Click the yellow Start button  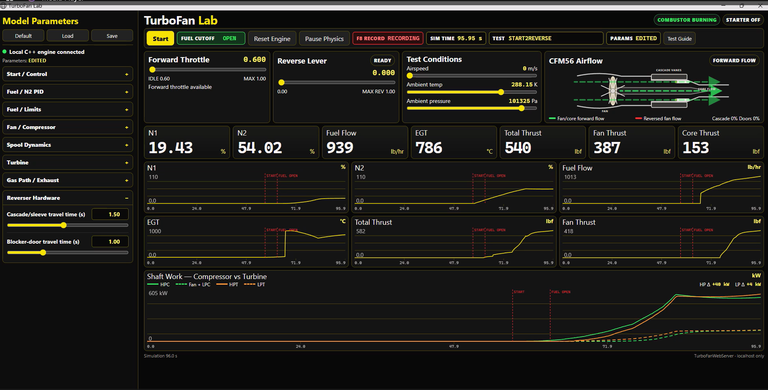click(160, 39)
